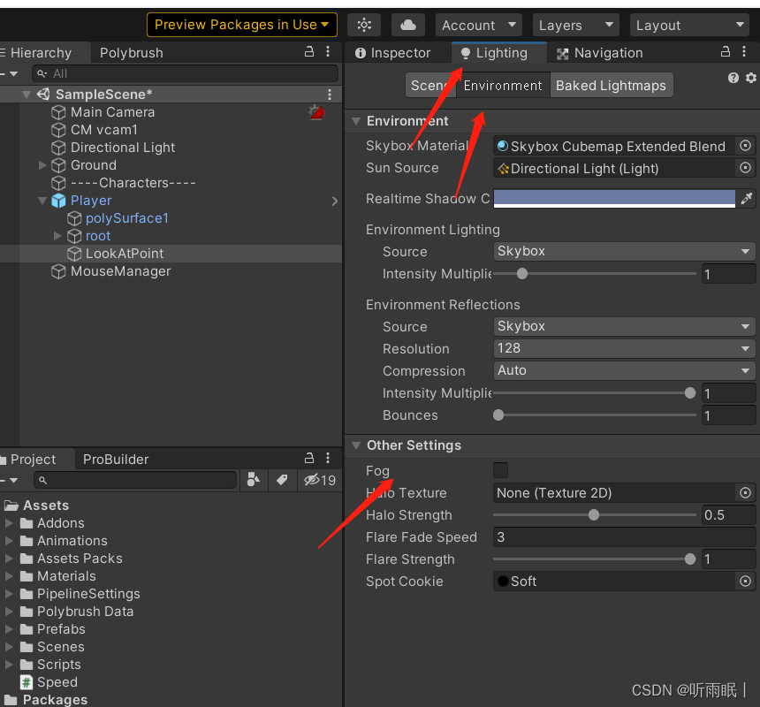Open Preview Packages in Use dropdown
The height and width of the screenshot is (707, 760).
point(242,25)
